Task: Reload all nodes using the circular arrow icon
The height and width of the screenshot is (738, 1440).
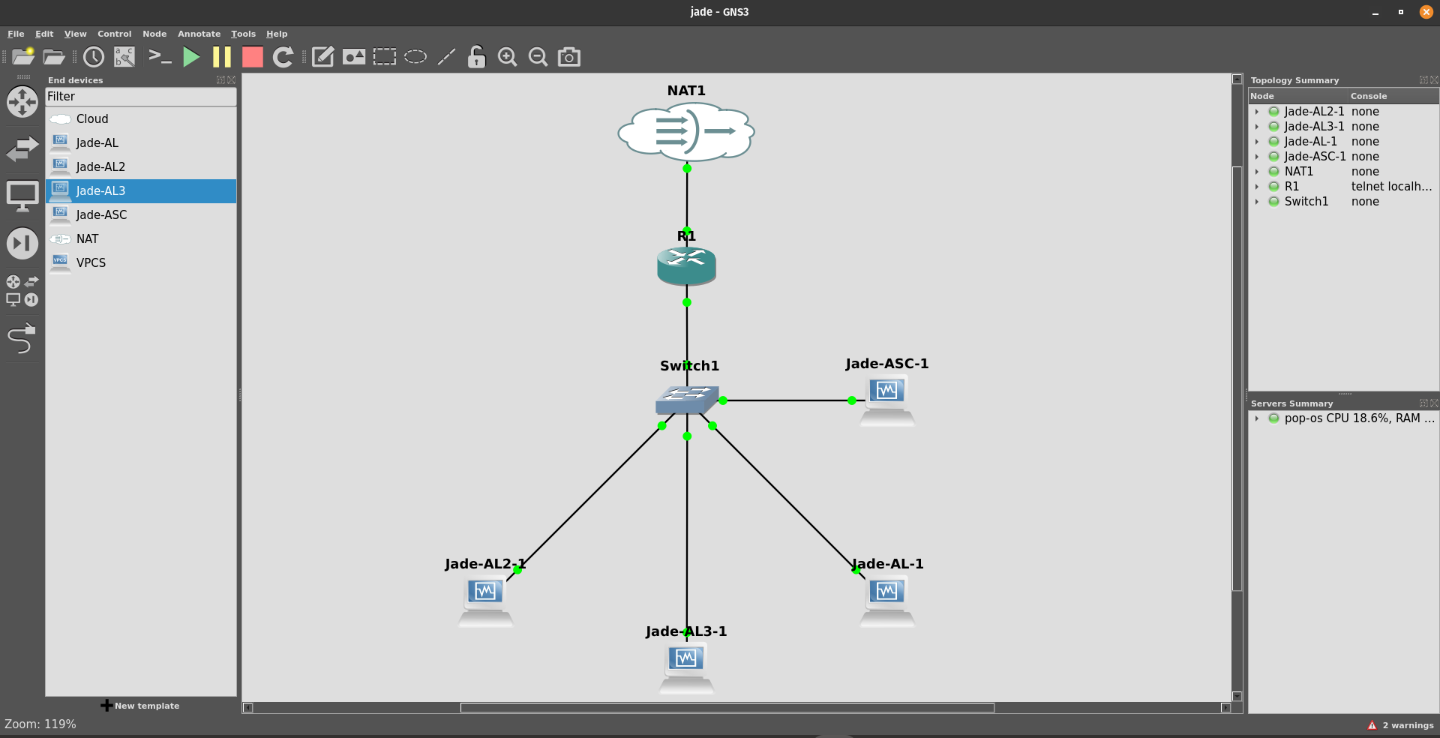Action: (283, 57)
